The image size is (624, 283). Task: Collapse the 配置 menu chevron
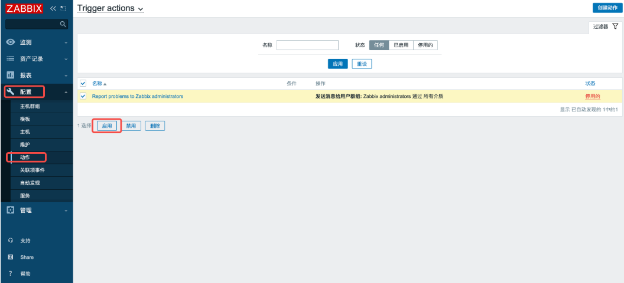[66, 93]
